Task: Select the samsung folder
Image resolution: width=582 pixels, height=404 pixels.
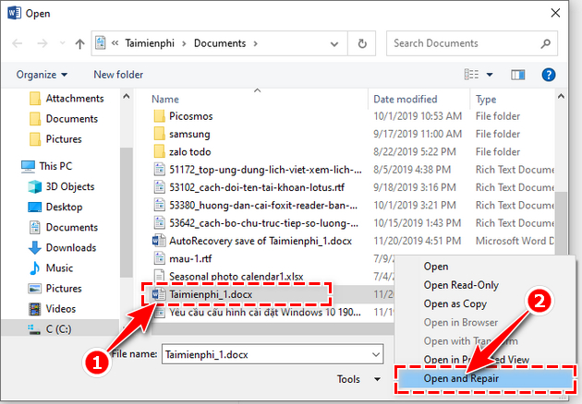Action: point(189,134)
